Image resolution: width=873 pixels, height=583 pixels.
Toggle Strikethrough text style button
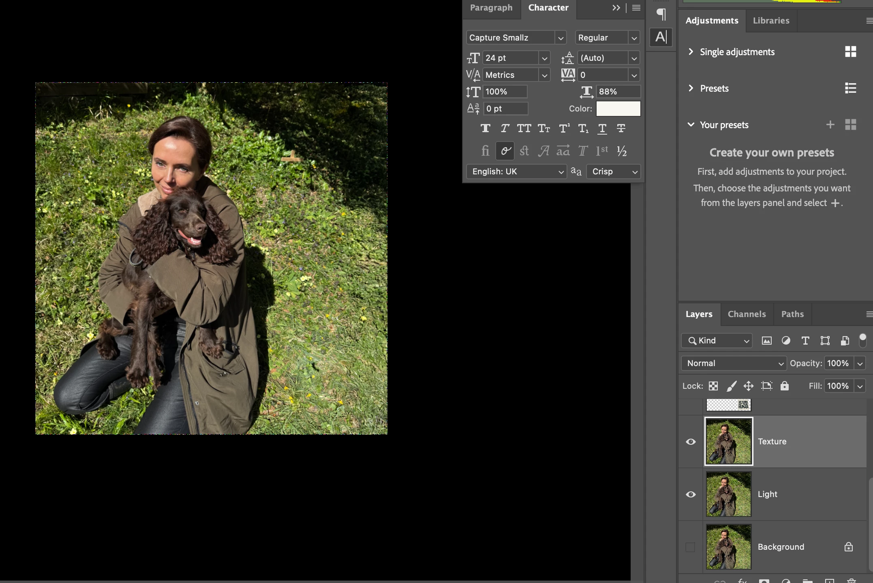click(x=621, y=129)
